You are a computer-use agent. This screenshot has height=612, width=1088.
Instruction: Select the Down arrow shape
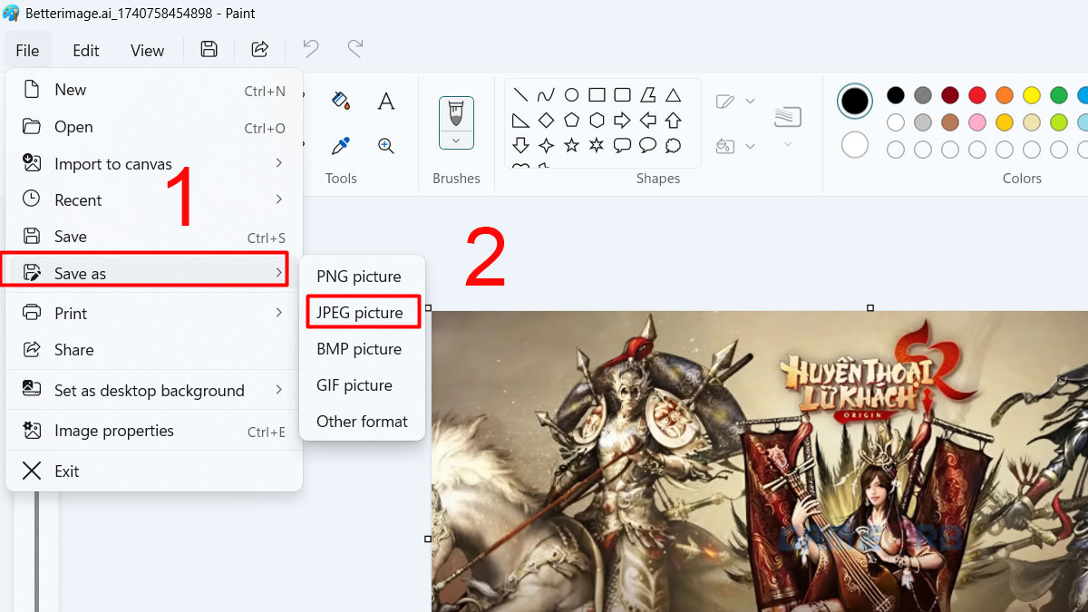point(520,145)
